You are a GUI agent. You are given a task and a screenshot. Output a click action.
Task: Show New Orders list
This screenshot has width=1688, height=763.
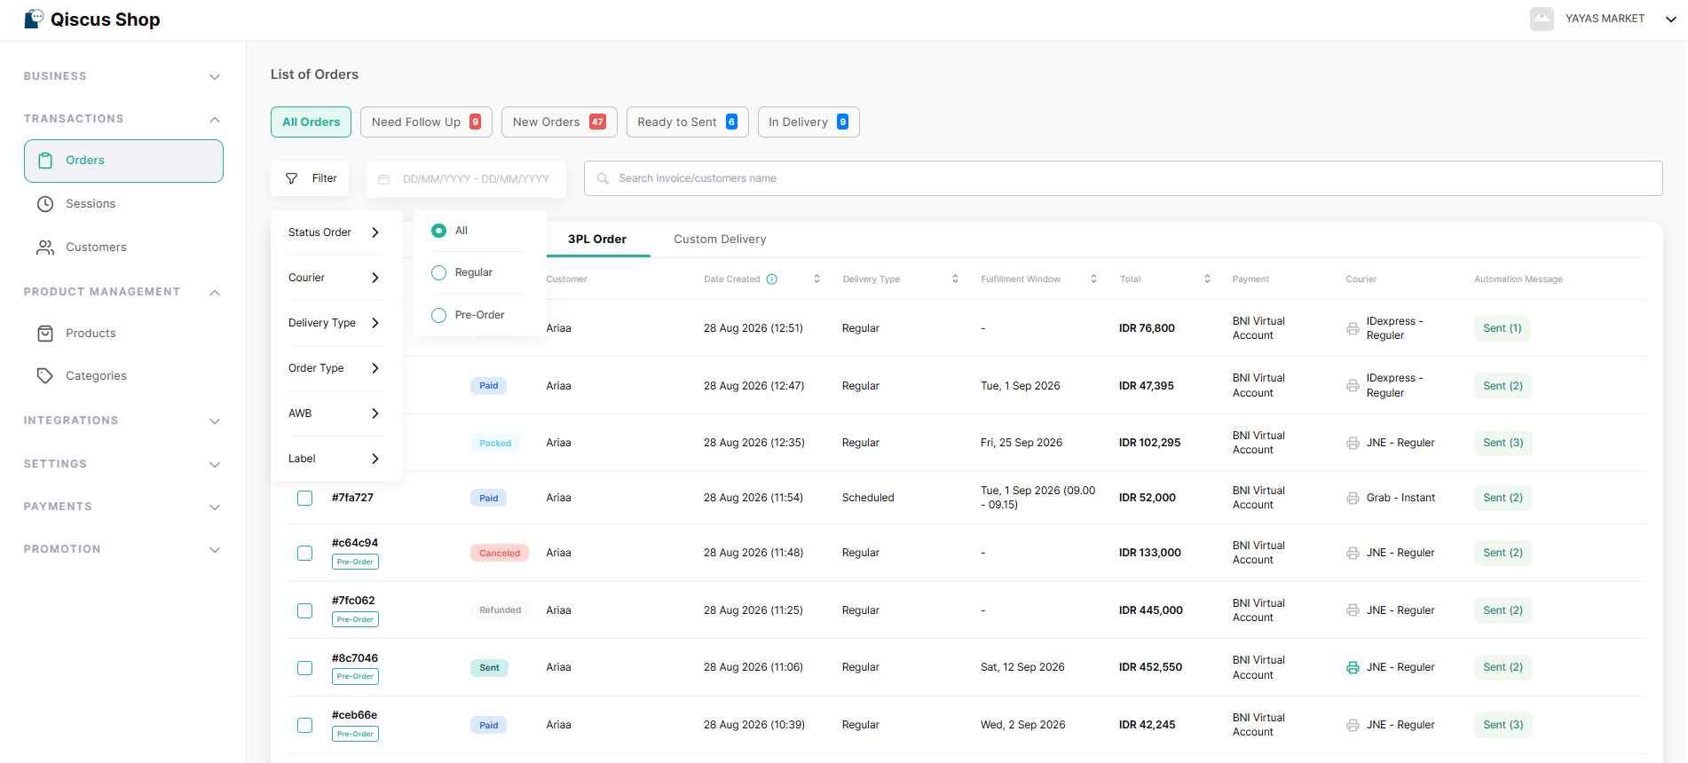tap(559, 122)
